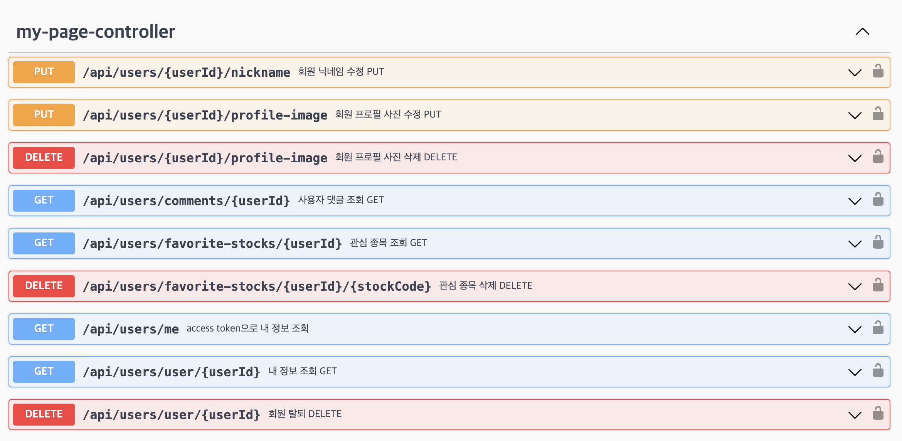Click the 회원 프로필 사진 삭제 DELETE description
The width and height of the screenshot is (902, 441).
pos(396,157)
